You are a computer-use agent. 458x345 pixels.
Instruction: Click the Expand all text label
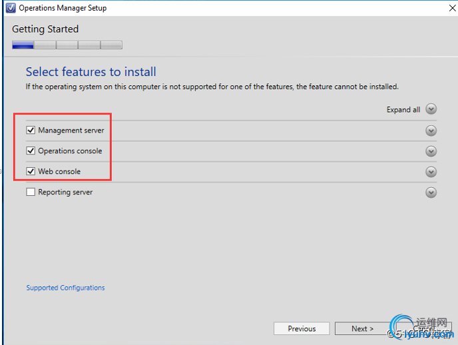403,110
